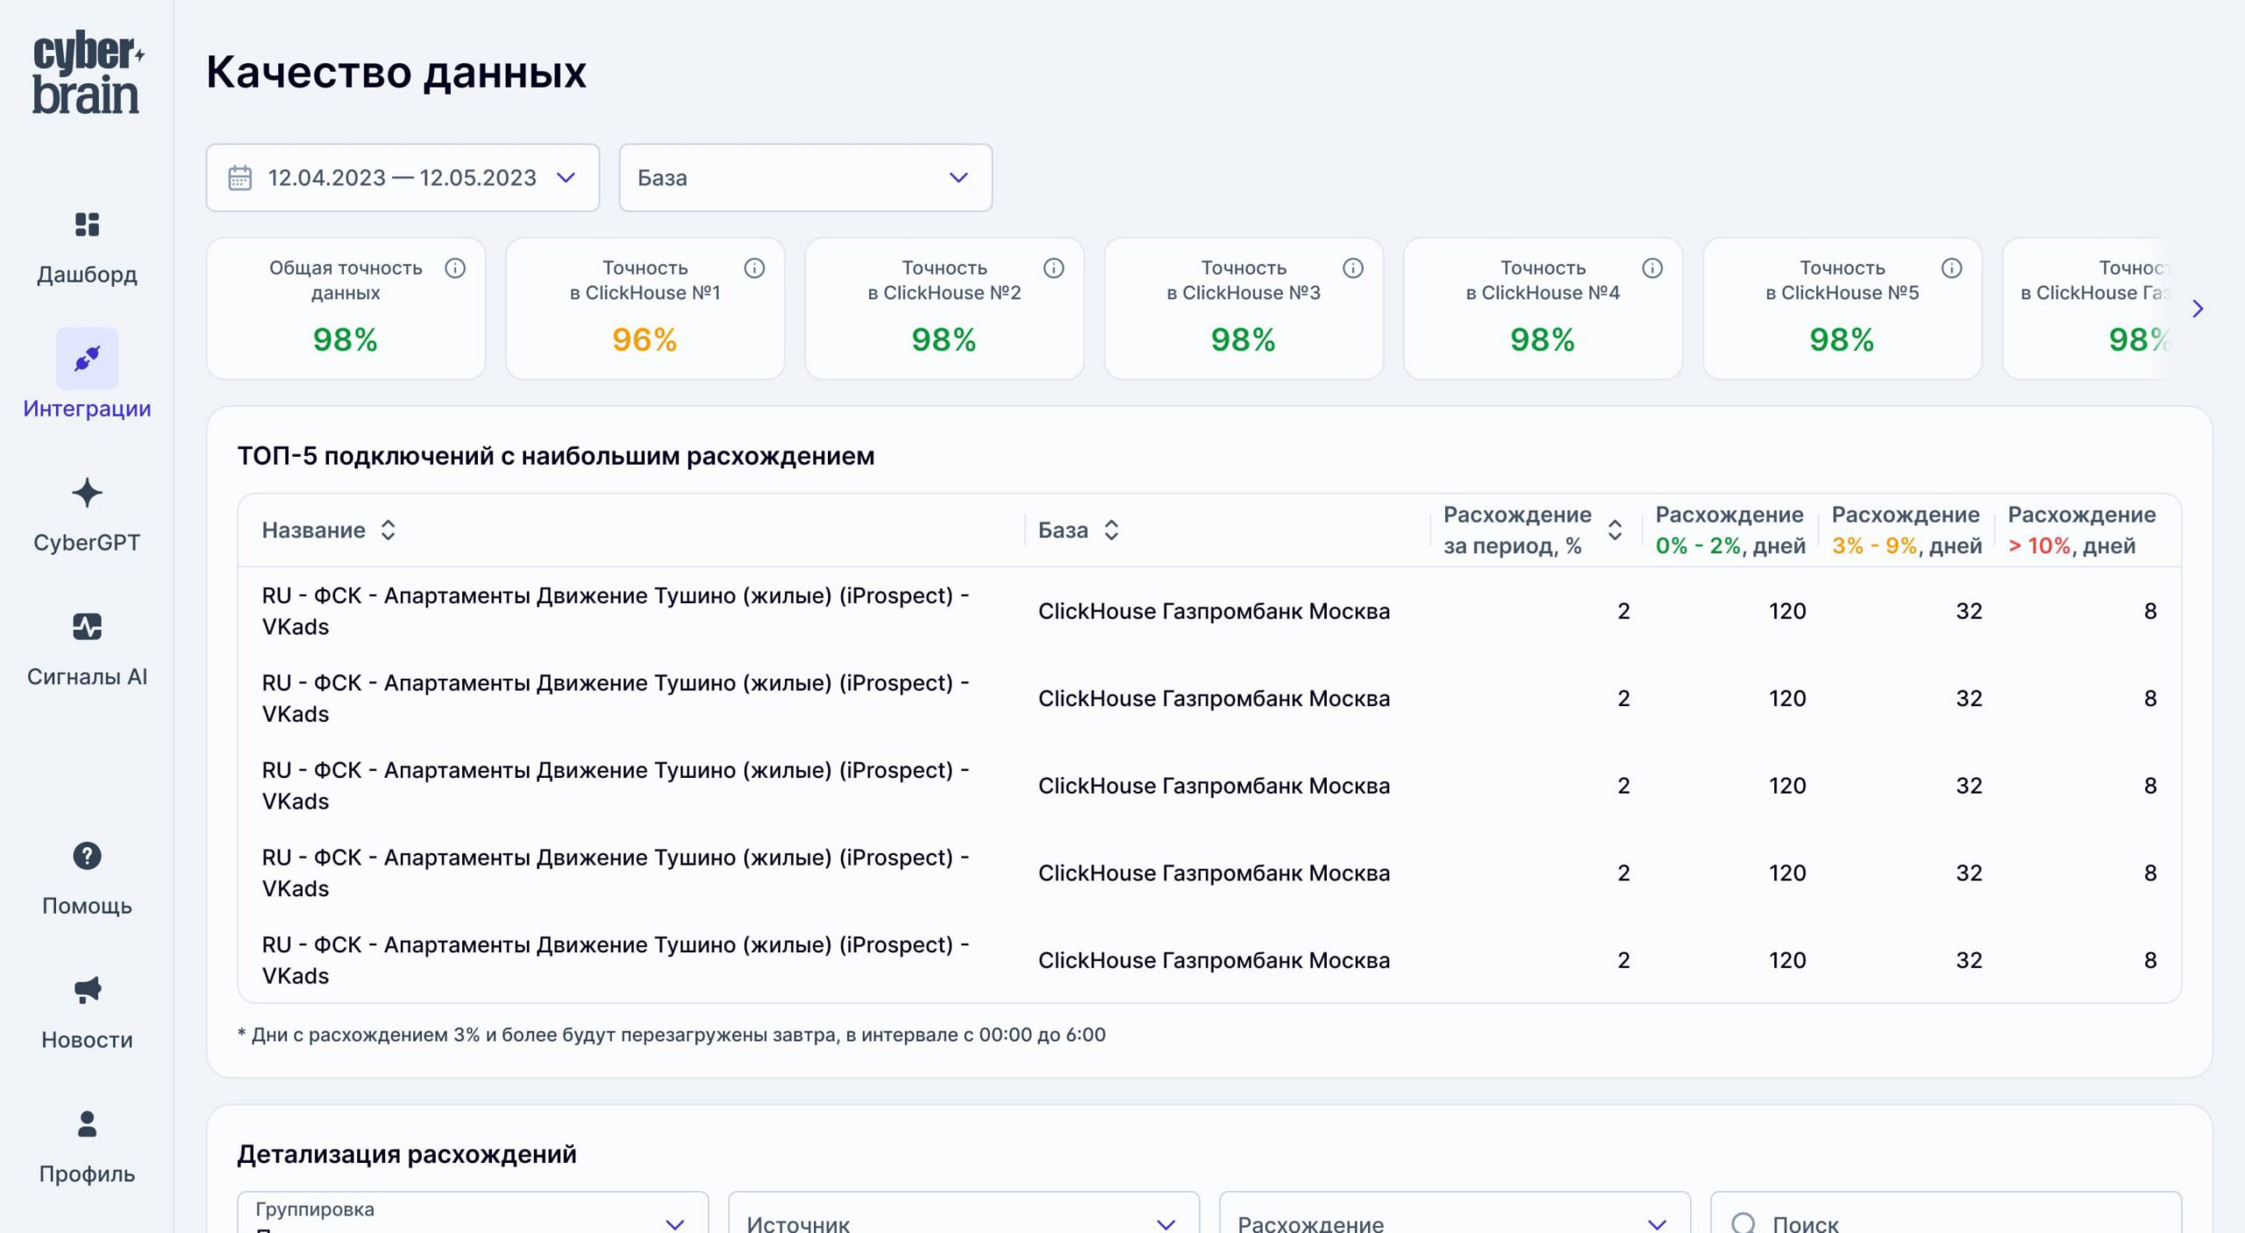This screenshot has height=1233, width=2245.
Task: Open the date range picker
Action: point(403,178)
